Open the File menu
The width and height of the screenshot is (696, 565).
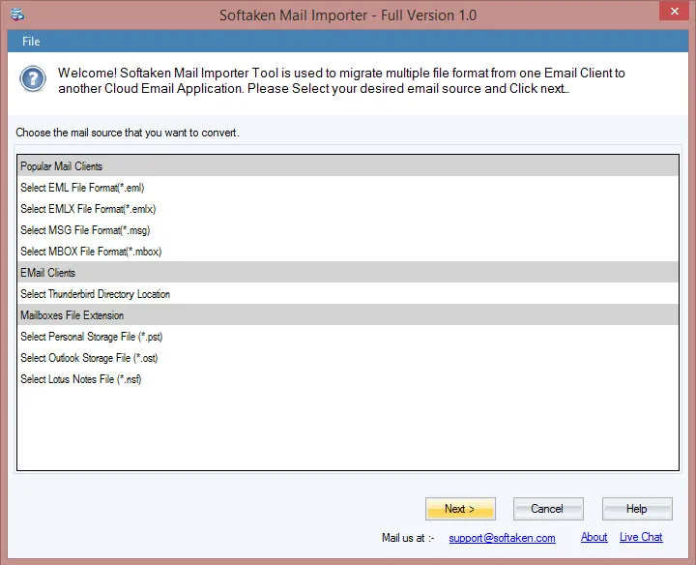31,42
